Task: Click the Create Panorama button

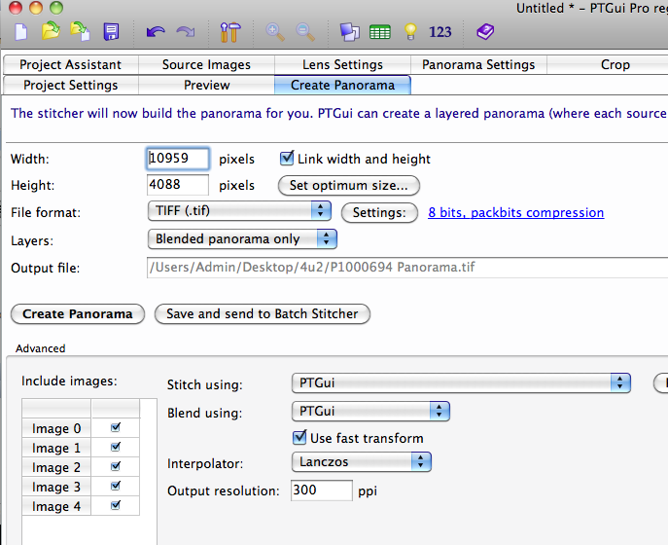Action: coord(78,314)
